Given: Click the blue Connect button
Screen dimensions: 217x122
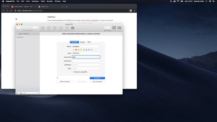Looking at the screenshot, I should point(97,78).
